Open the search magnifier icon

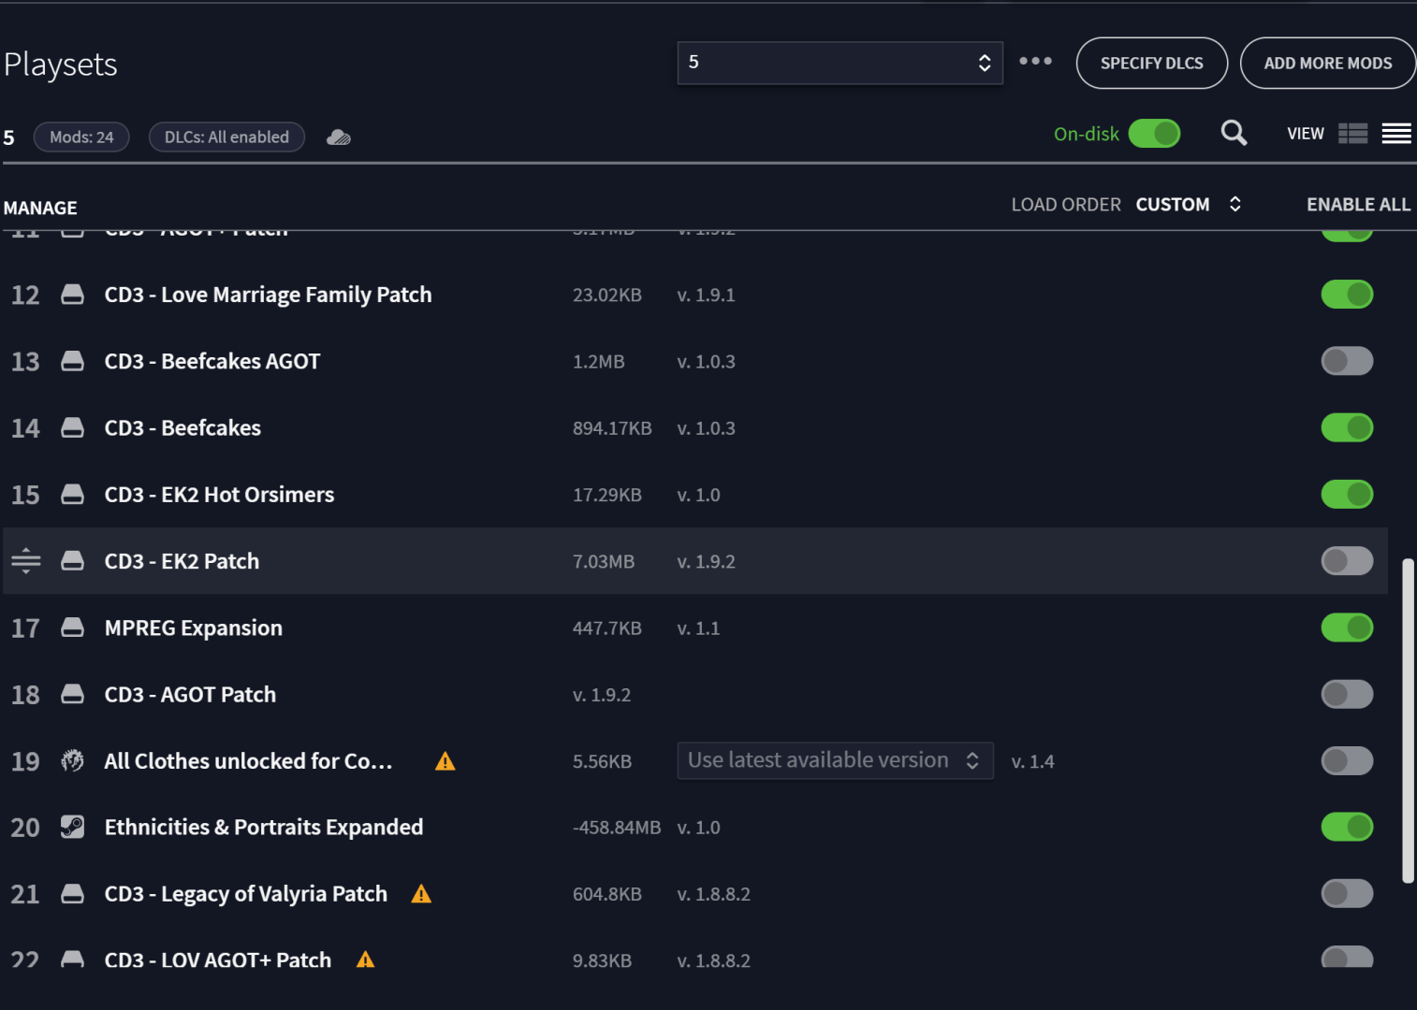(x=1234, y=134)
